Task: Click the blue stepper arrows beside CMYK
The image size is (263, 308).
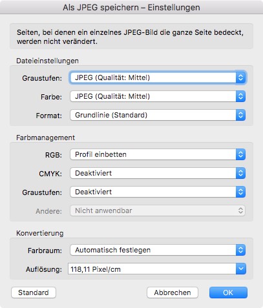Action: tap(240, 173)
